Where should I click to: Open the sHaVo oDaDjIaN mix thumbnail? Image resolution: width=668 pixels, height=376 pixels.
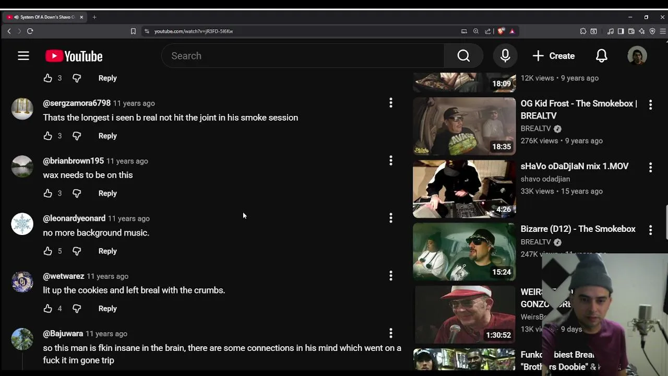(x=464, y=189)
